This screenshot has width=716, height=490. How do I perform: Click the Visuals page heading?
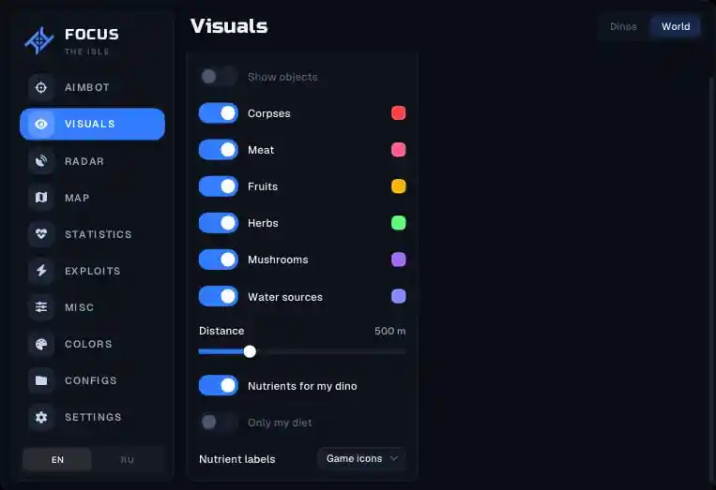click(229, 26)
